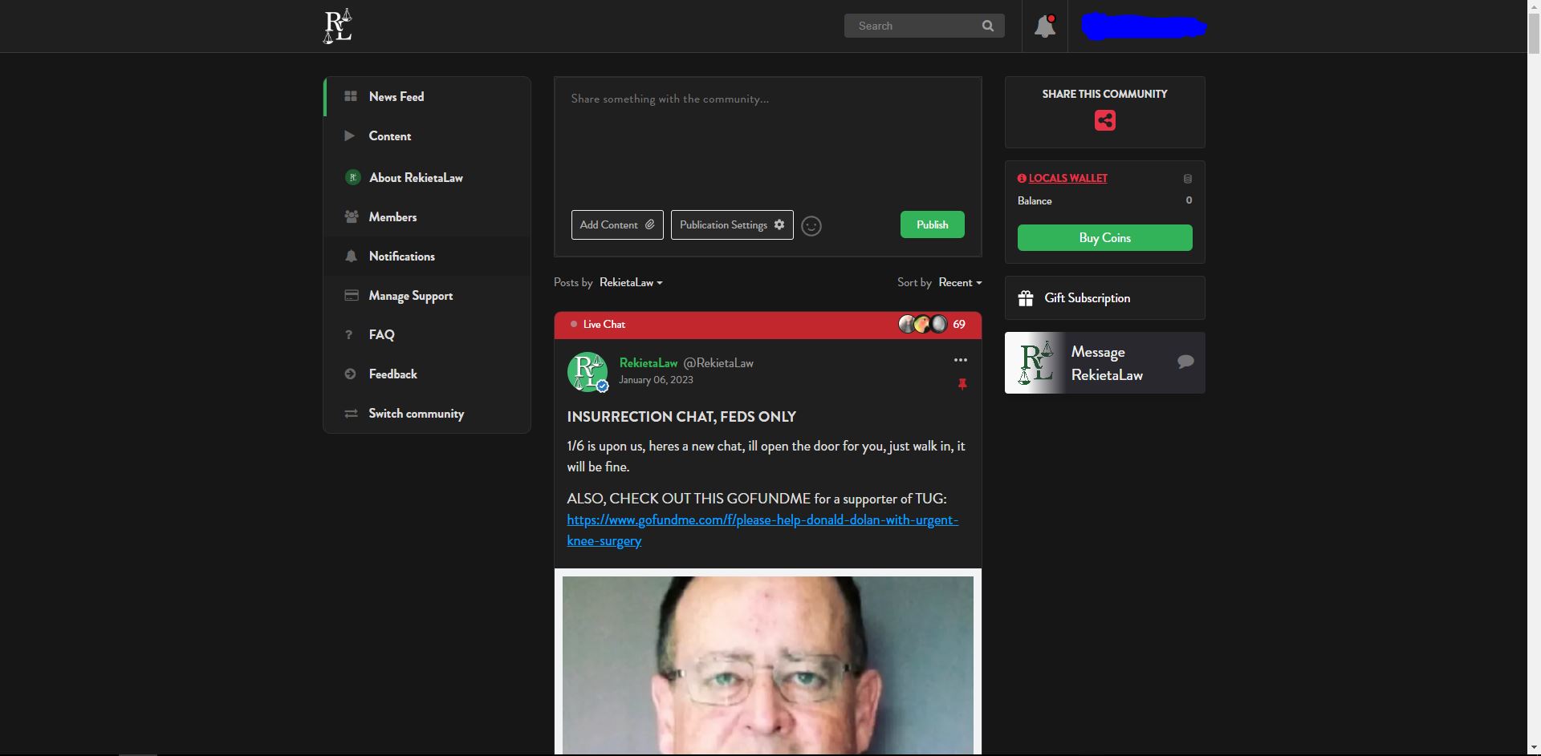The width and height of the screenshot is (1541, 756).
Task: Select Switch community in sidebar
Action: pyautogui.click(x=427, y=414)
